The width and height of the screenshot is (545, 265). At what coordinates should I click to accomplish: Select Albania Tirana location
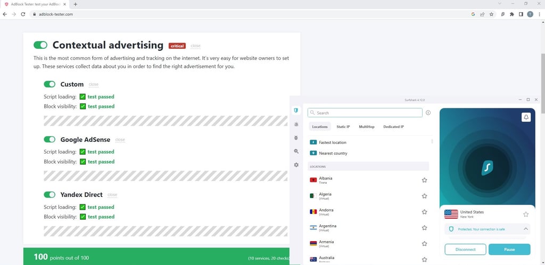368,180
